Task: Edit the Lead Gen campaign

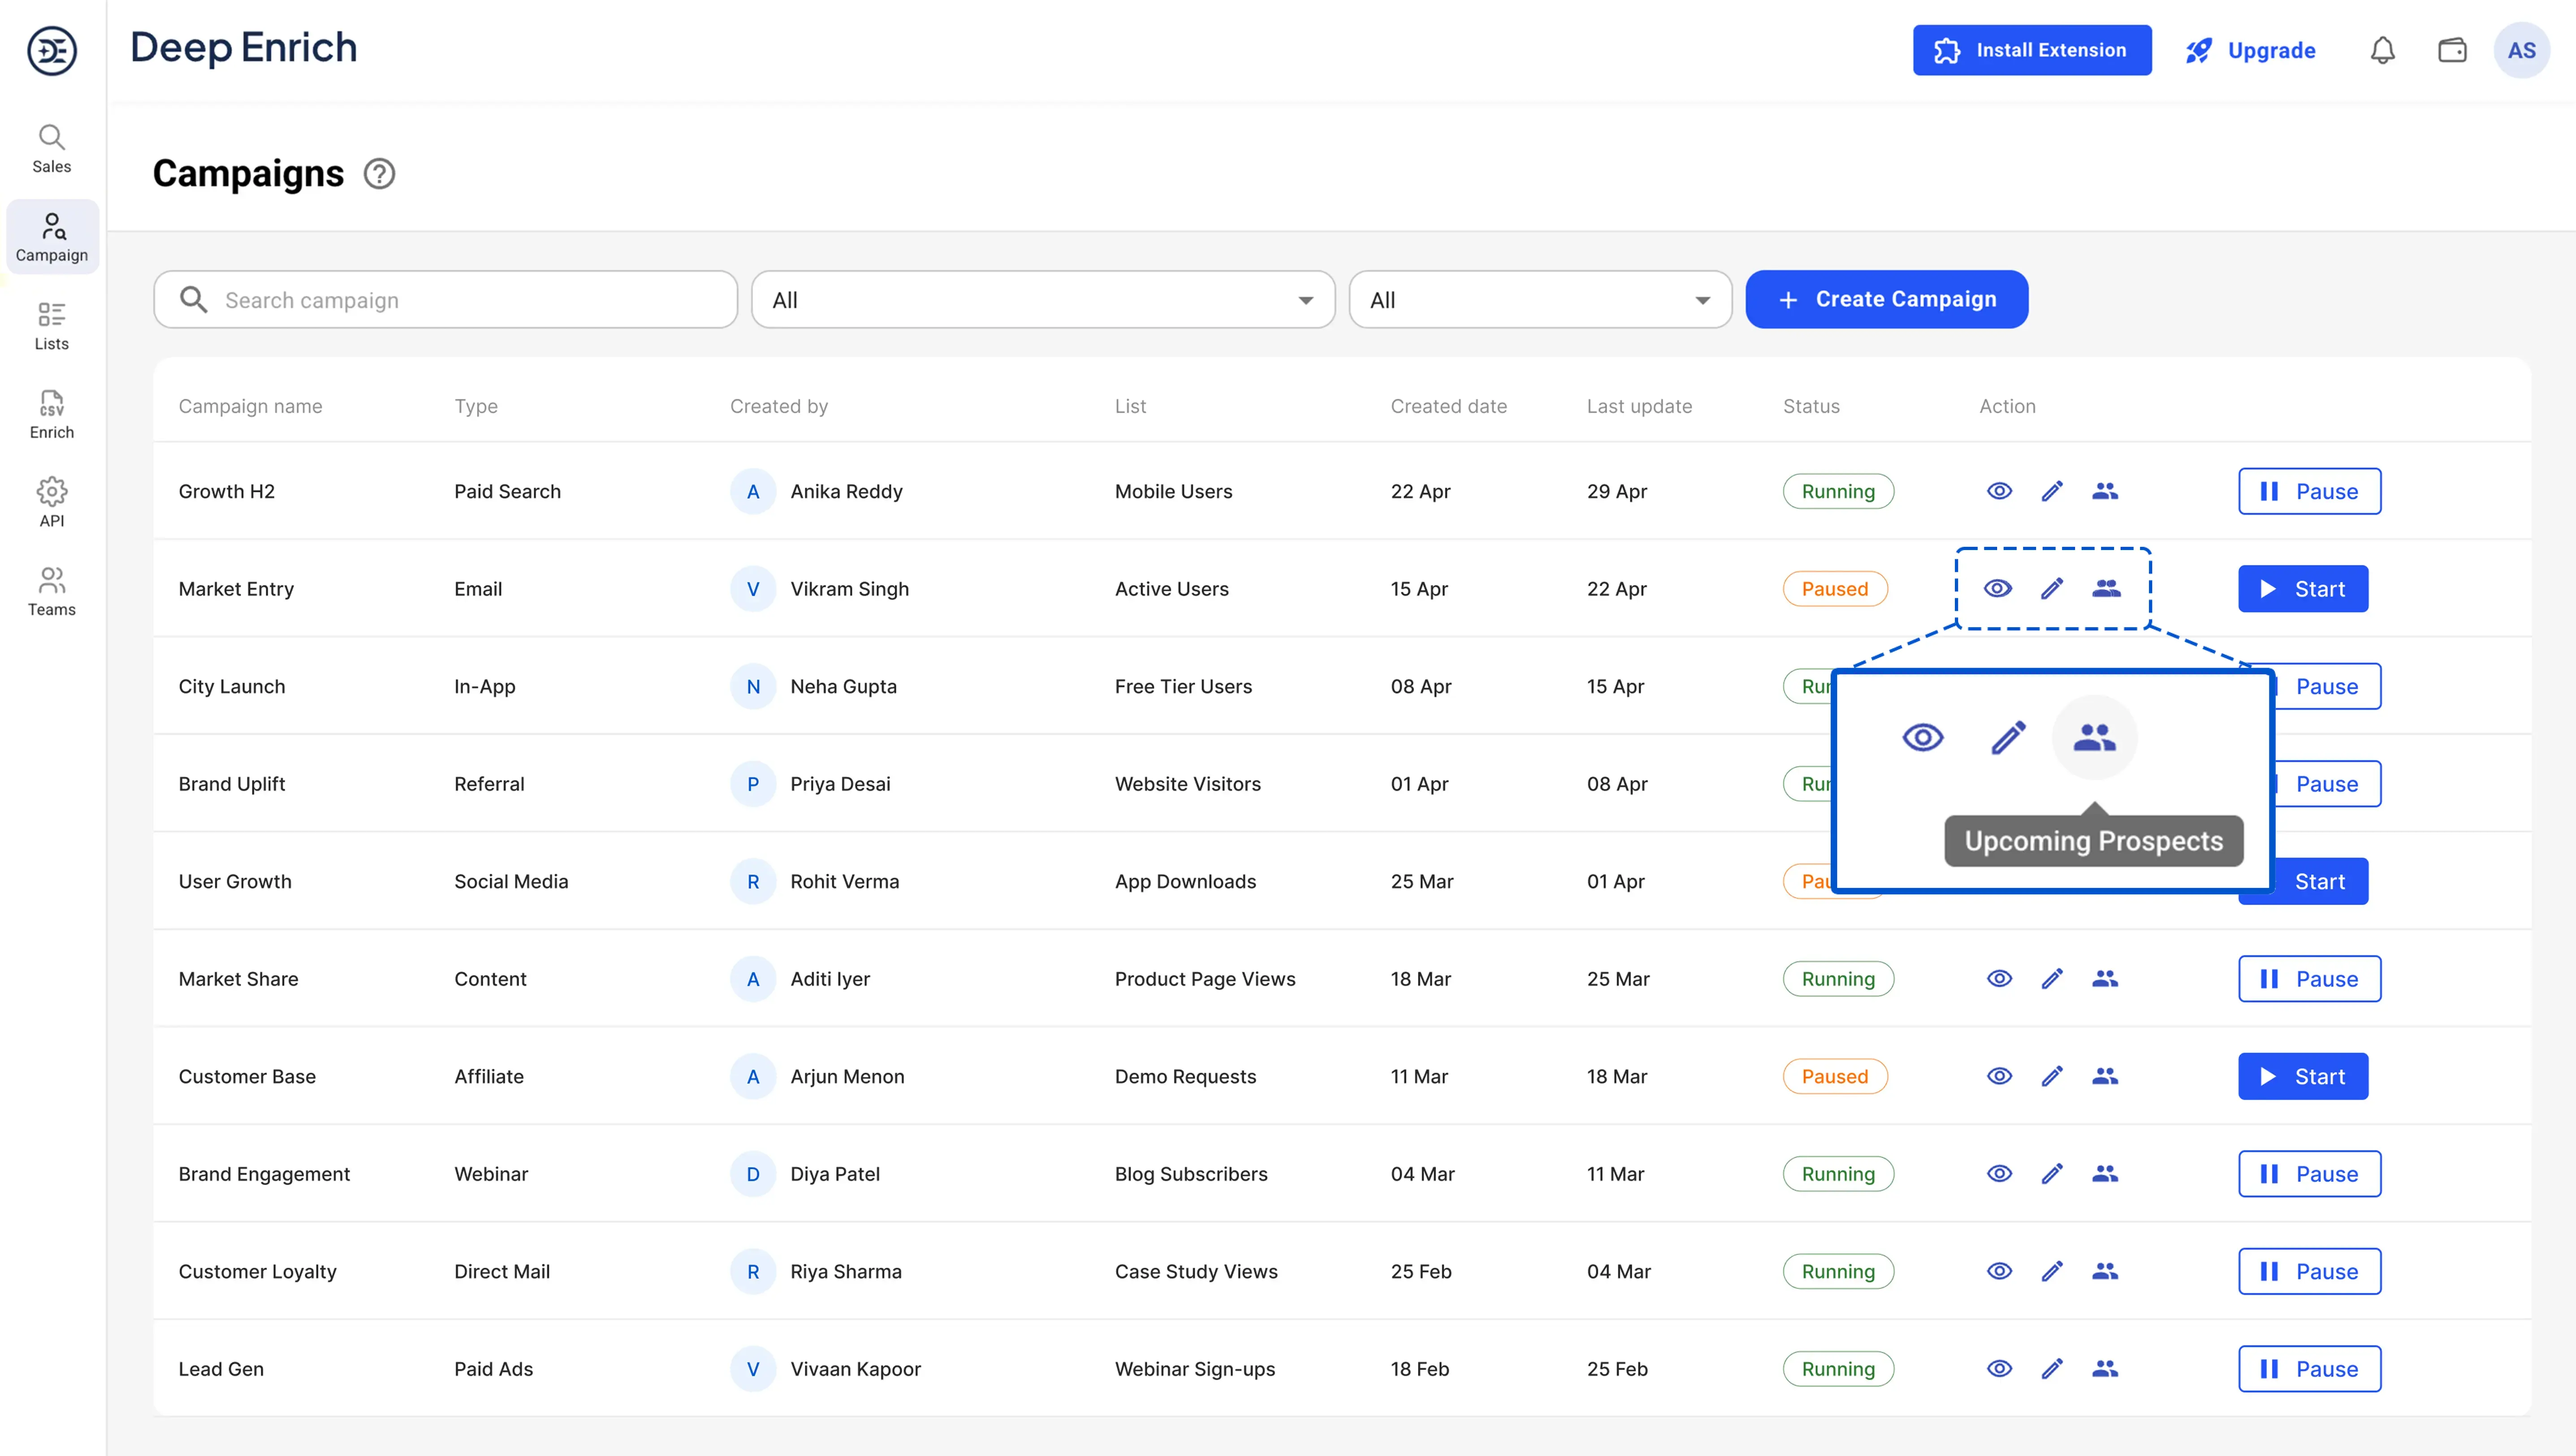Action: click(2052, 1368)
